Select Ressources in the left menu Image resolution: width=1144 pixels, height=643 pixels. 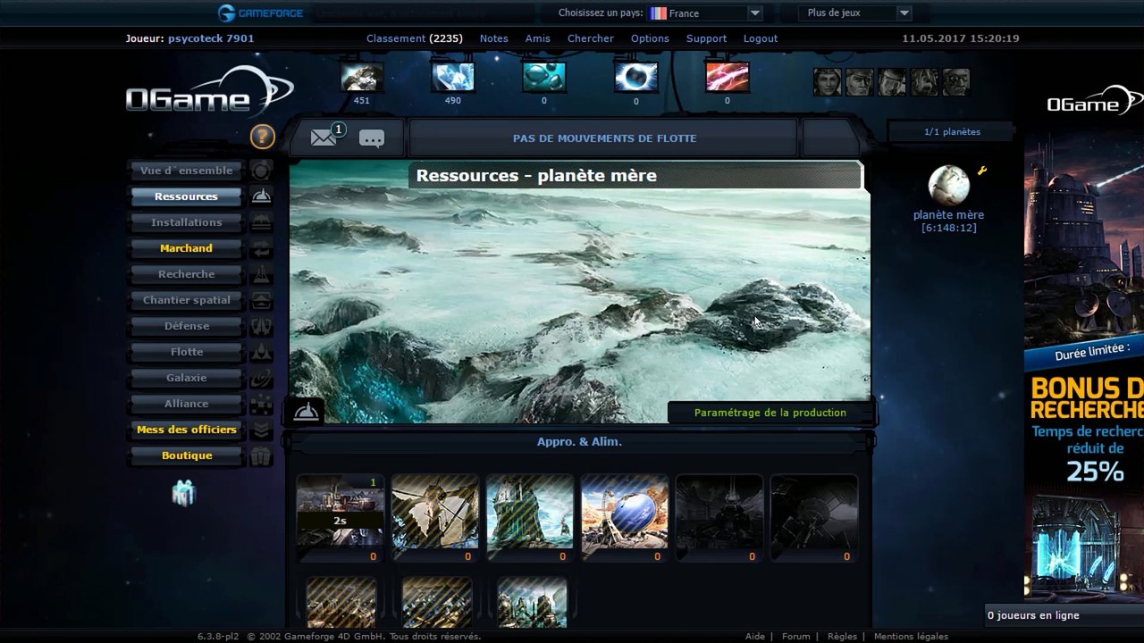[x=187, y=196]
